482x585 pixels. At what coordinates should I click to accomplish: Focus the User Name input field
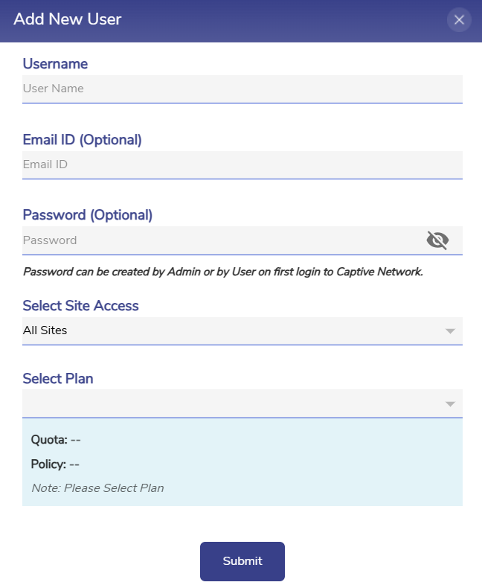(x=242, y=89)
